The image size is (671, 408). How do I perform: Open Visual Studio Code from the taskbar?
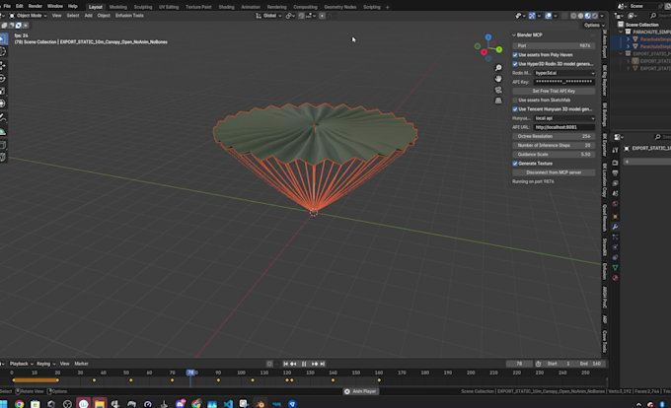point(228,404)
